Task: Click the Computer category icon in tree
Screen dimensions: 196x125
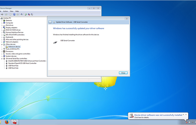Action: pyautogui.click(x=4, y=23)
